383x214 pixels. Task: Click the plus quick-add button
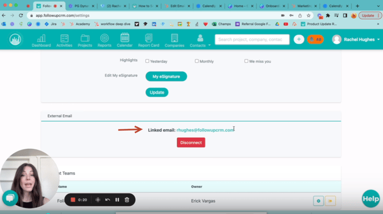point(299,40)
